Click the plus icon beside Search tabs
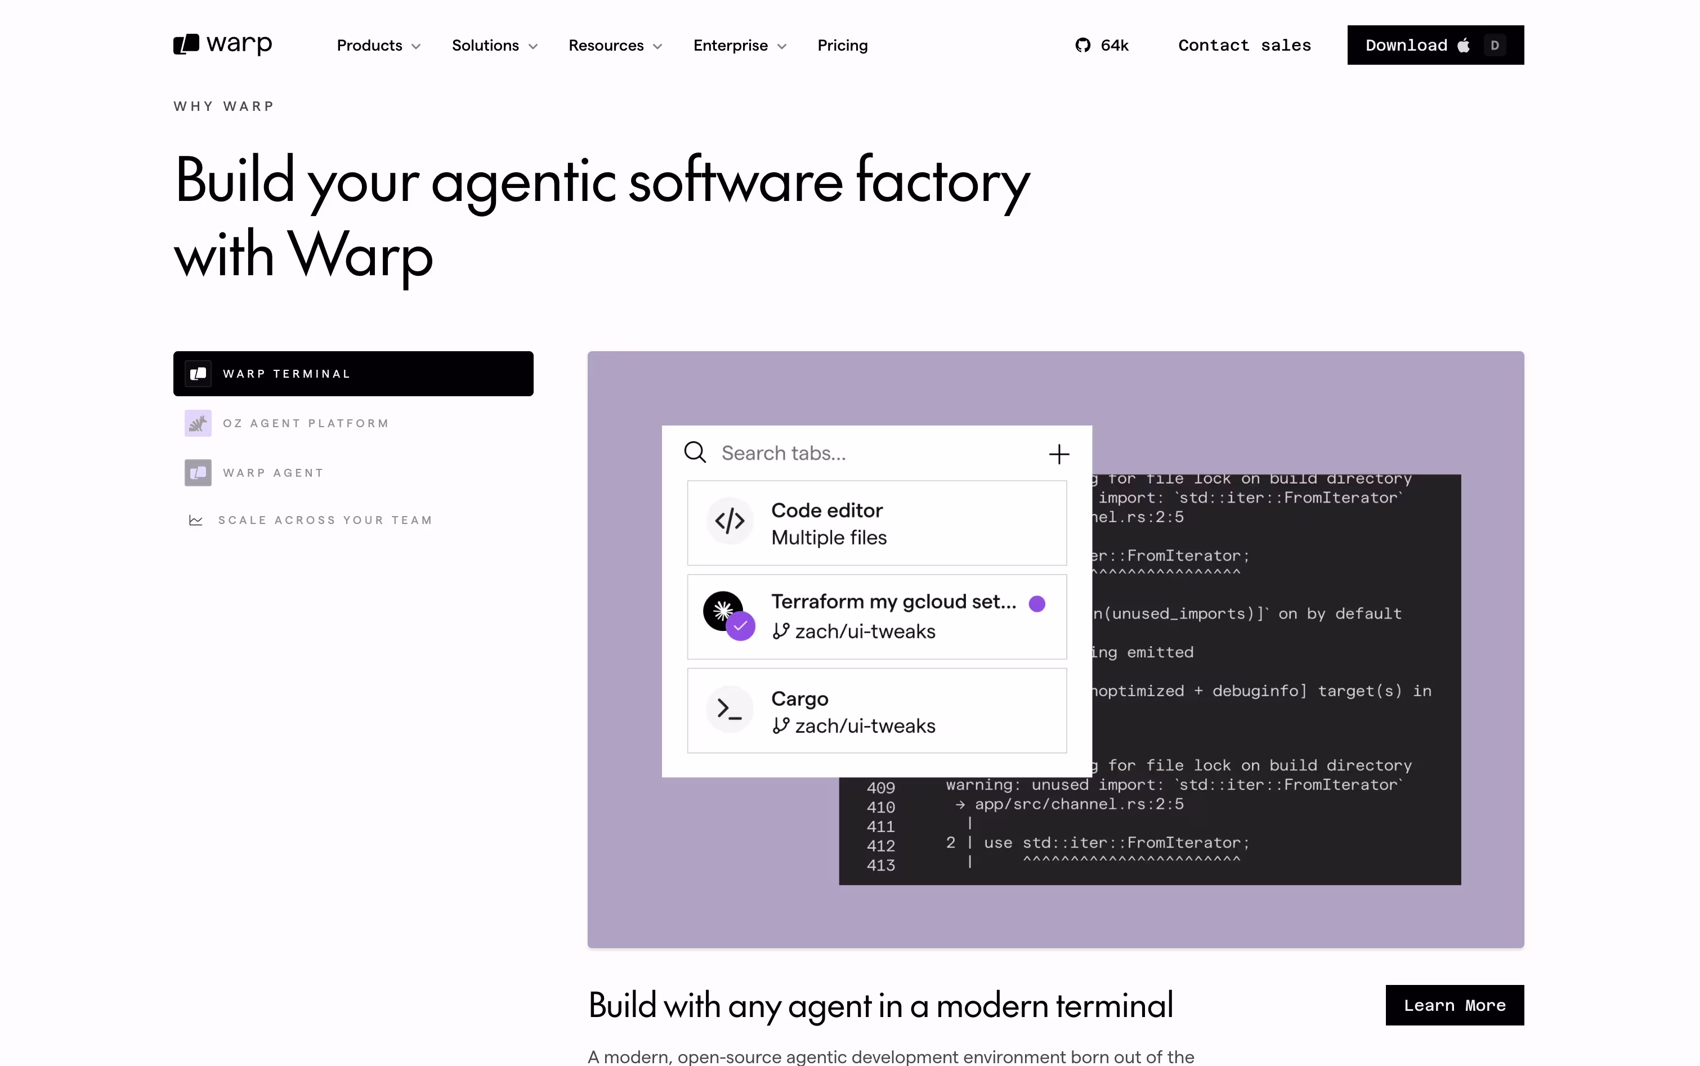Image resolution: width=1700 pixels, height=1066 pixels. coord(1058,454)
